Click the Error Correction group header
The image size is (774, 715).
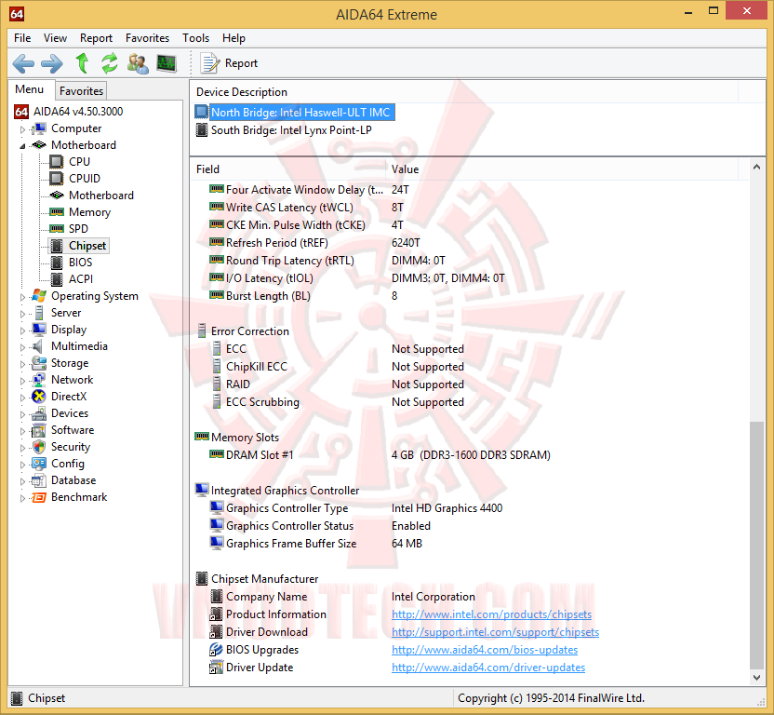pyautogui.click(x=249, y=331)
